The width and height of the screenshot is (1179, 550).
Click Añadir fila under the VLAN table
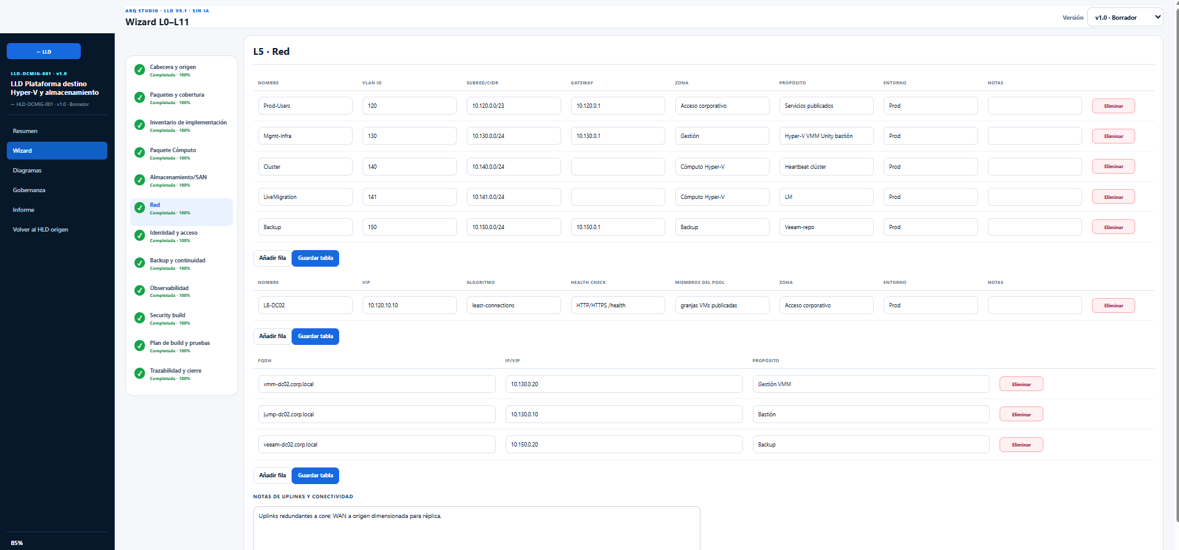tap(272, 258)
